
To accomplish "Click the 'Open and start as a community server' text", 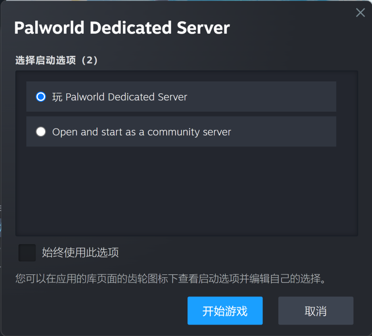I will pos(141,132).
